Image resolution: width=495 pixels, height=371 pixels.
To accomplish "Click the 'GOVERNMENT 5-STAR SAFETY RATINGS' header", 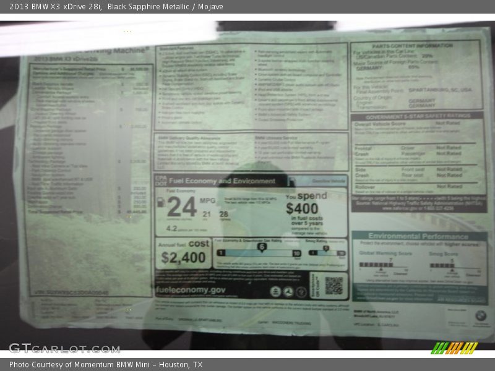I will [418, 116].
